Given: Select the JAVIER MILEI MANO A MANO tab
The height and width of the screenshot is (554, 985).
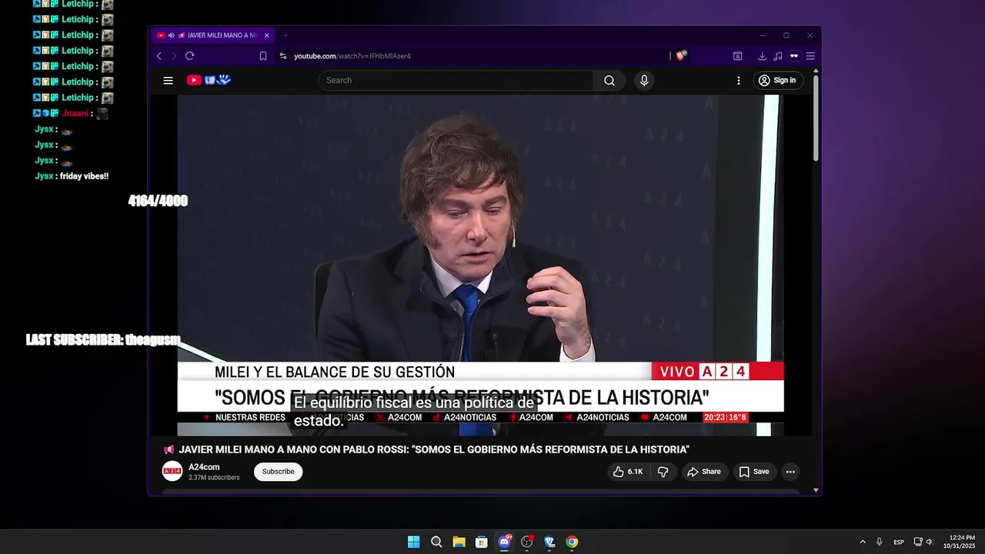Looking at the screenshot, I should coord(213,35).
